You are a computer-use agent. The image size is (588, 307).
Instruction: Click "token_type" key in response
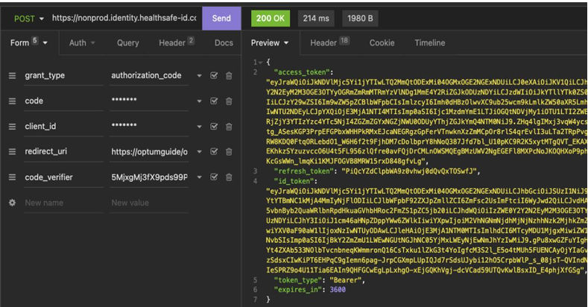pos(298,280)
